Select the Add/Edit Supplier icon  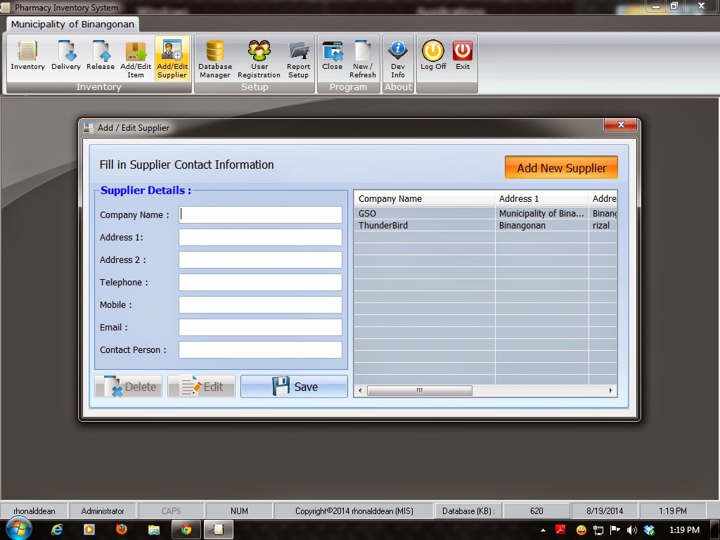[172, 56]
